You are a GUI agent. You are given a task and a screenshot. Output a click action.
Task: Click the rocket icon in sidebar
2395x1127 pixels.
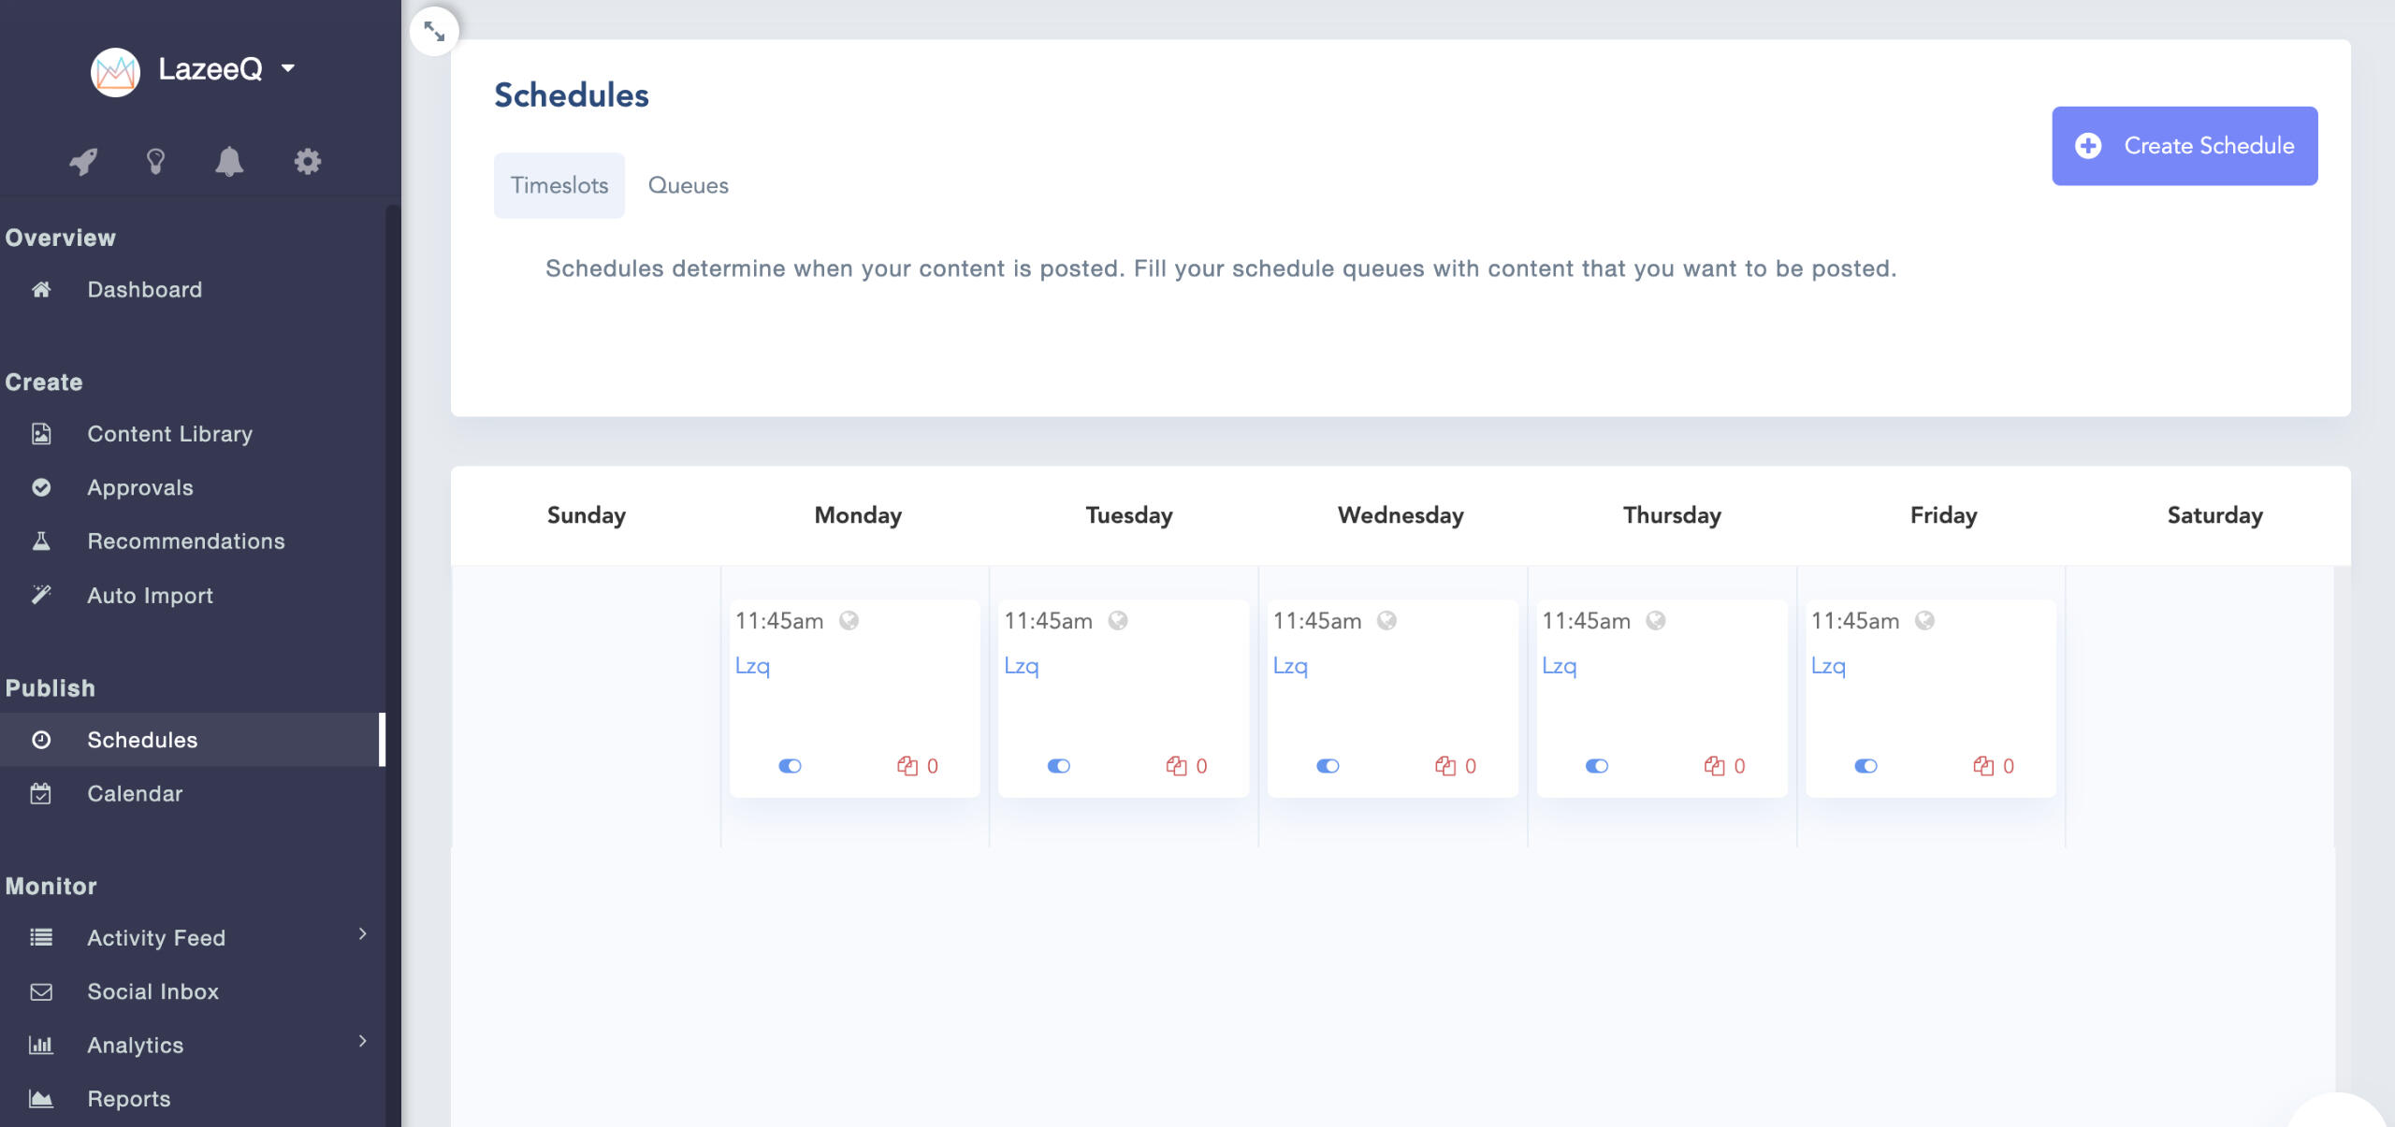(x=83, y=162)
